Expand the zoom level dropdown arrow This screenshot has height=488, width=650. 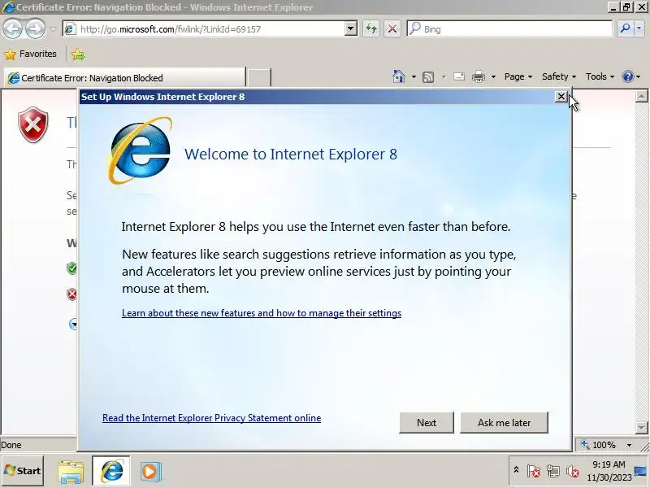[629, 445]
